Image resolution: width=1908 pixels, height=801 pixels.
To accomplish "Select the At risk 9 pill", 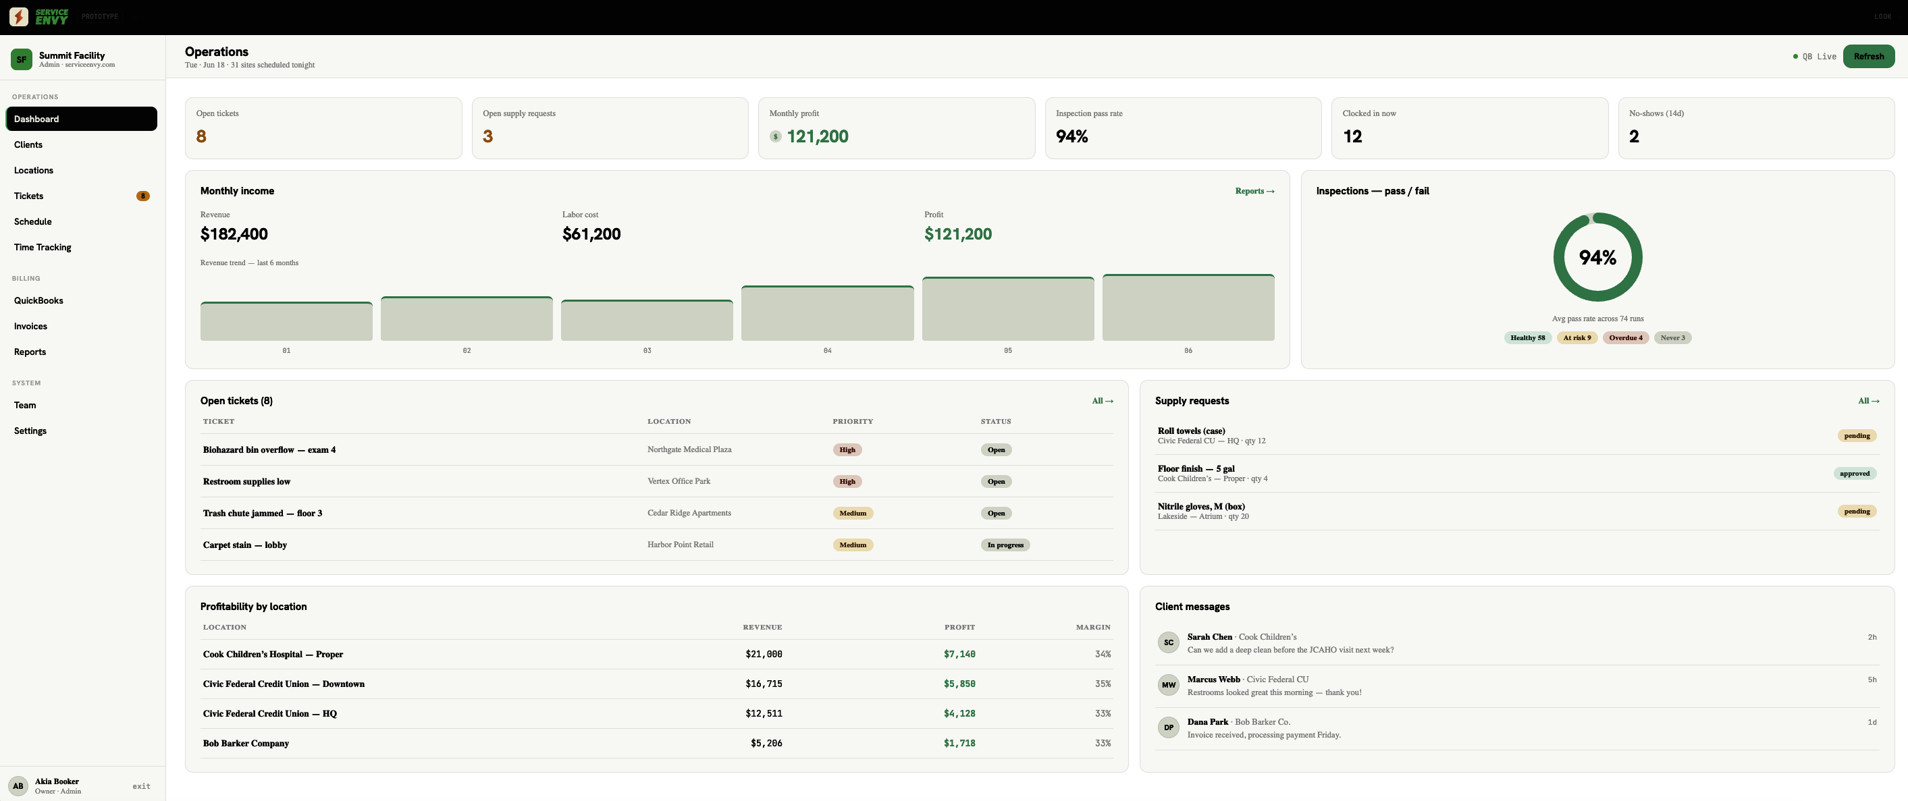I will point(1577,337).
